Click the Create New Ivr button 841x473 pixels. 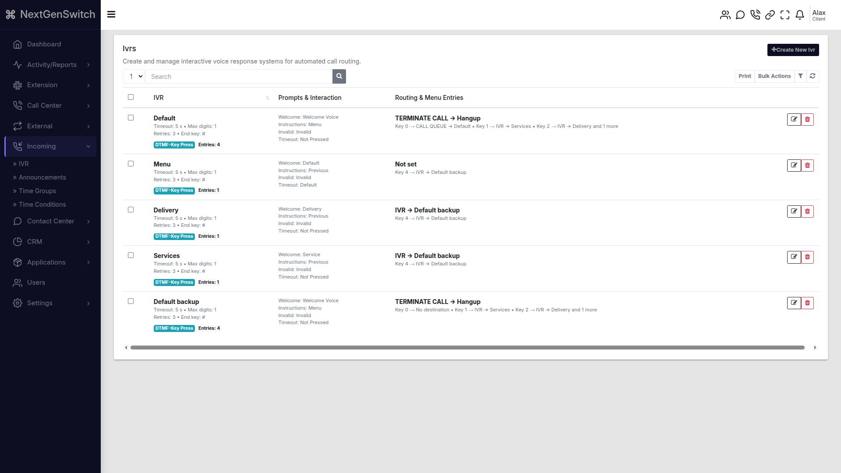coord(793,50)
